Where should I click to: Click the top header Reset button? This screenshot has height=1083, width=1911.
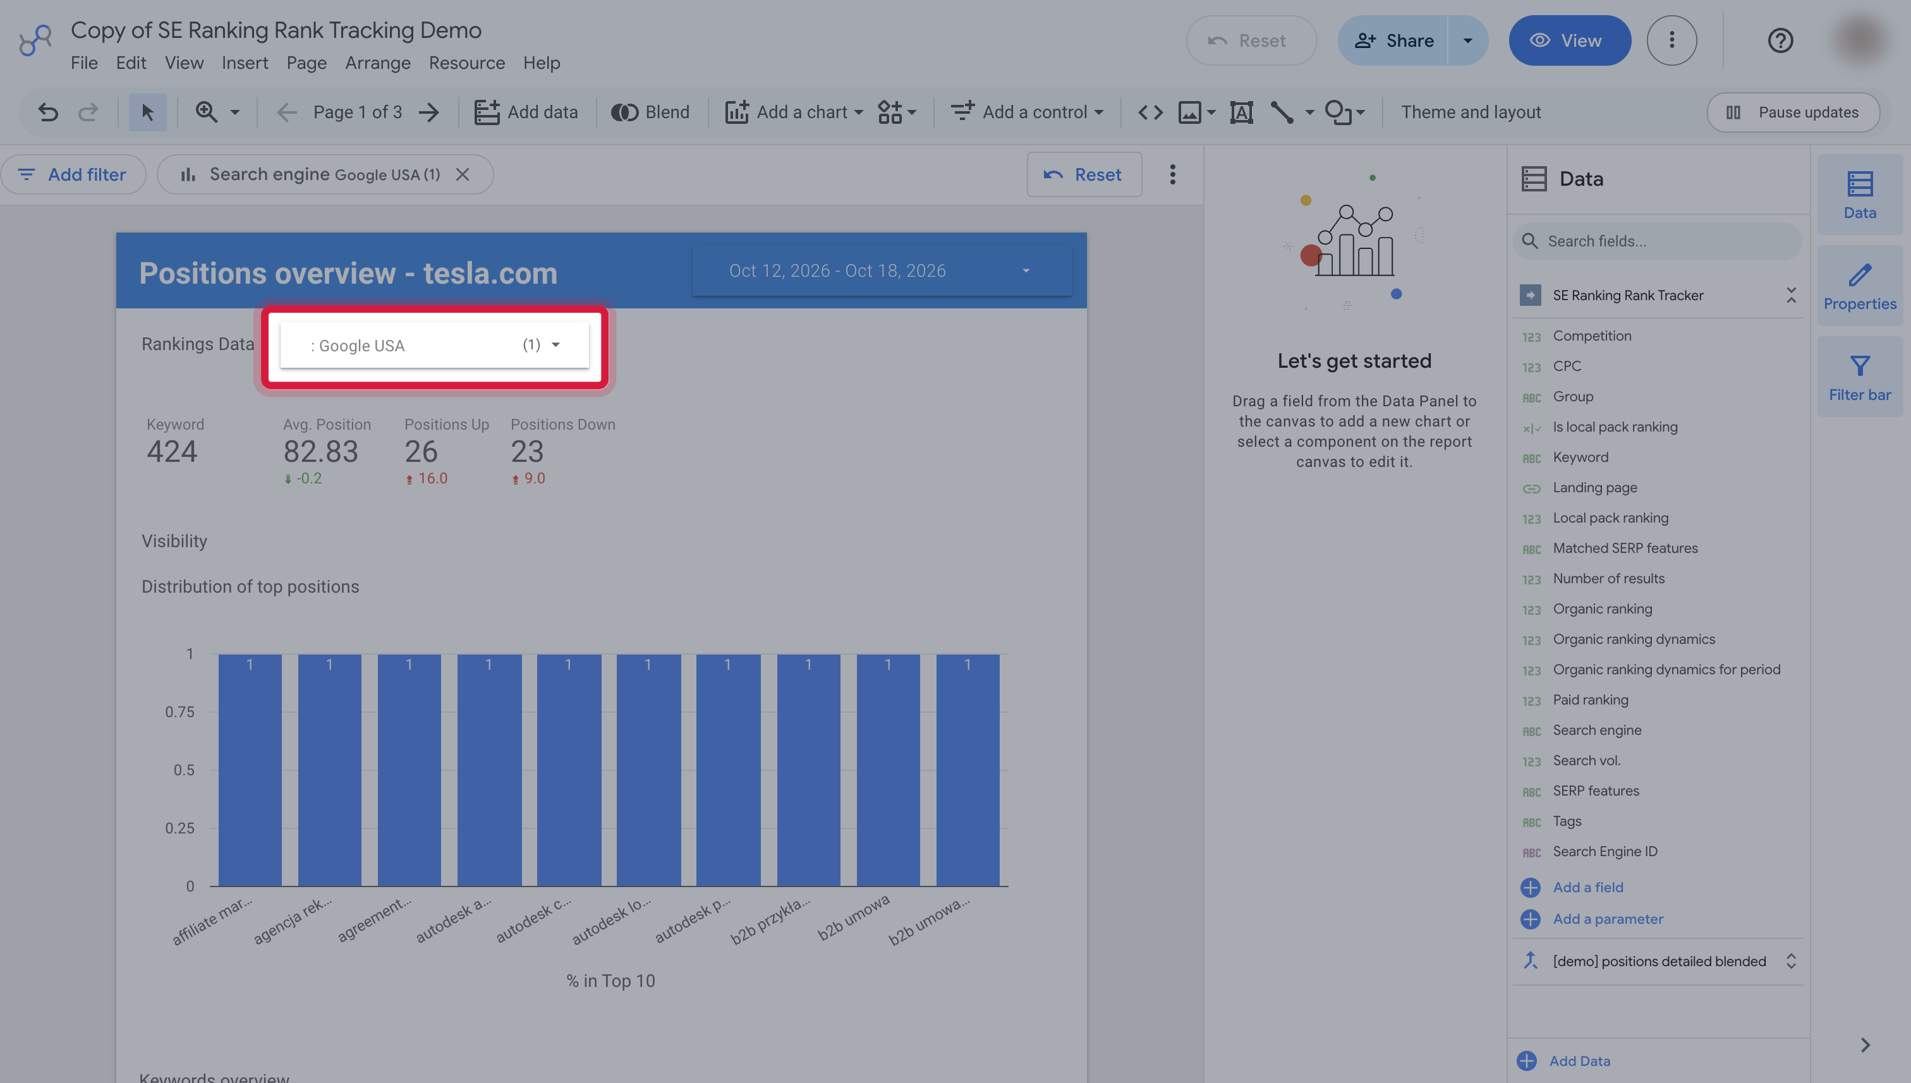(1251, 40)
